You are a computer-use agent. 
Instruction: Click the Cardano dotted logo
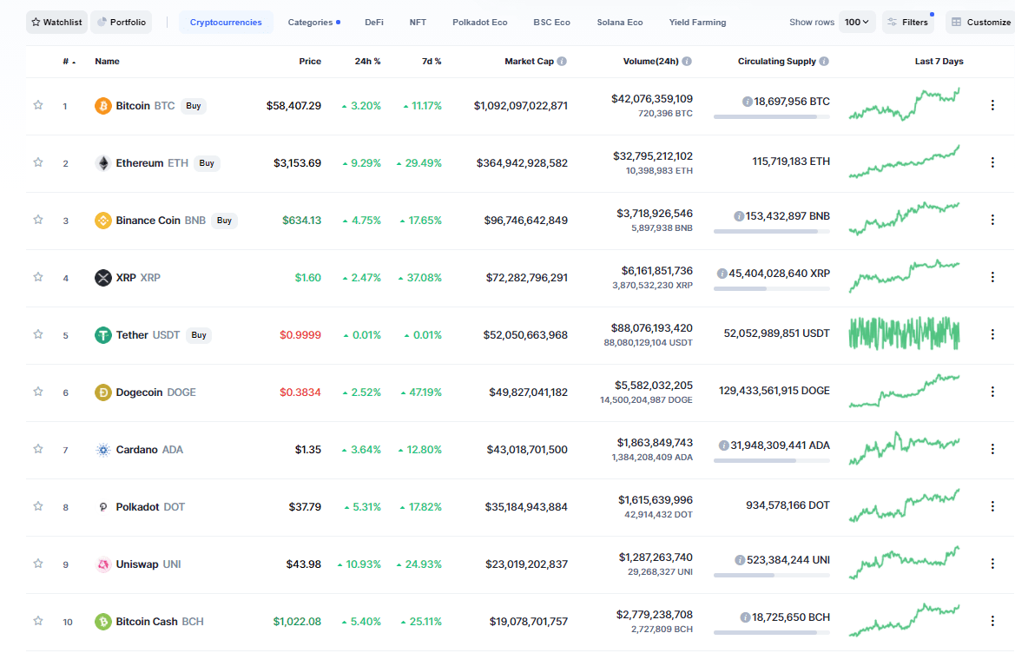click(x=103, y=450)
